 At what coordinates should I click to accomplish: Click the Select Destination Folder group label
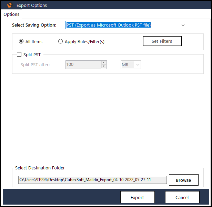point(40,168)
